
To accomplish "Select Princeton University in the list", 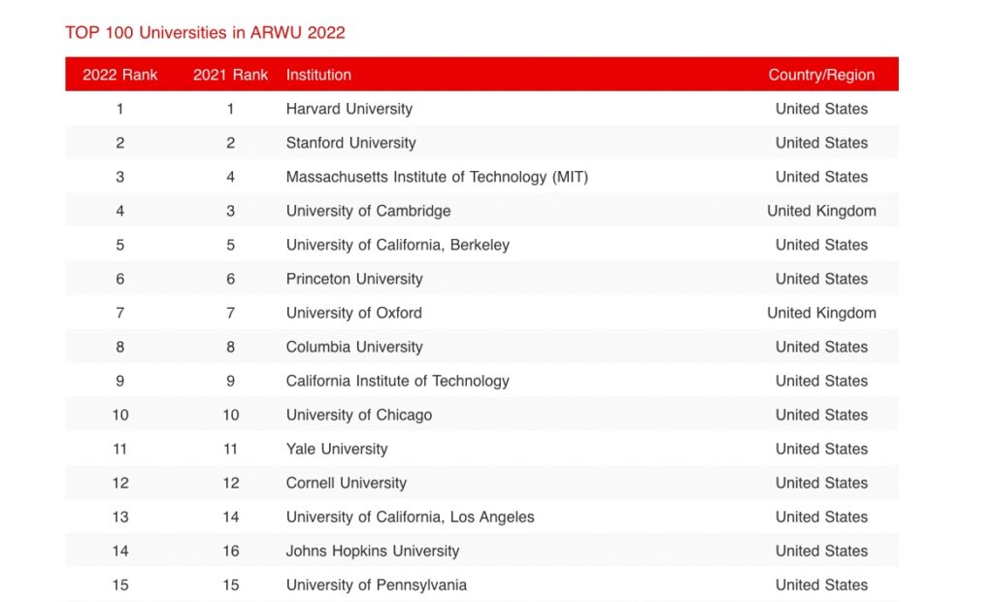I will (354, 279).
